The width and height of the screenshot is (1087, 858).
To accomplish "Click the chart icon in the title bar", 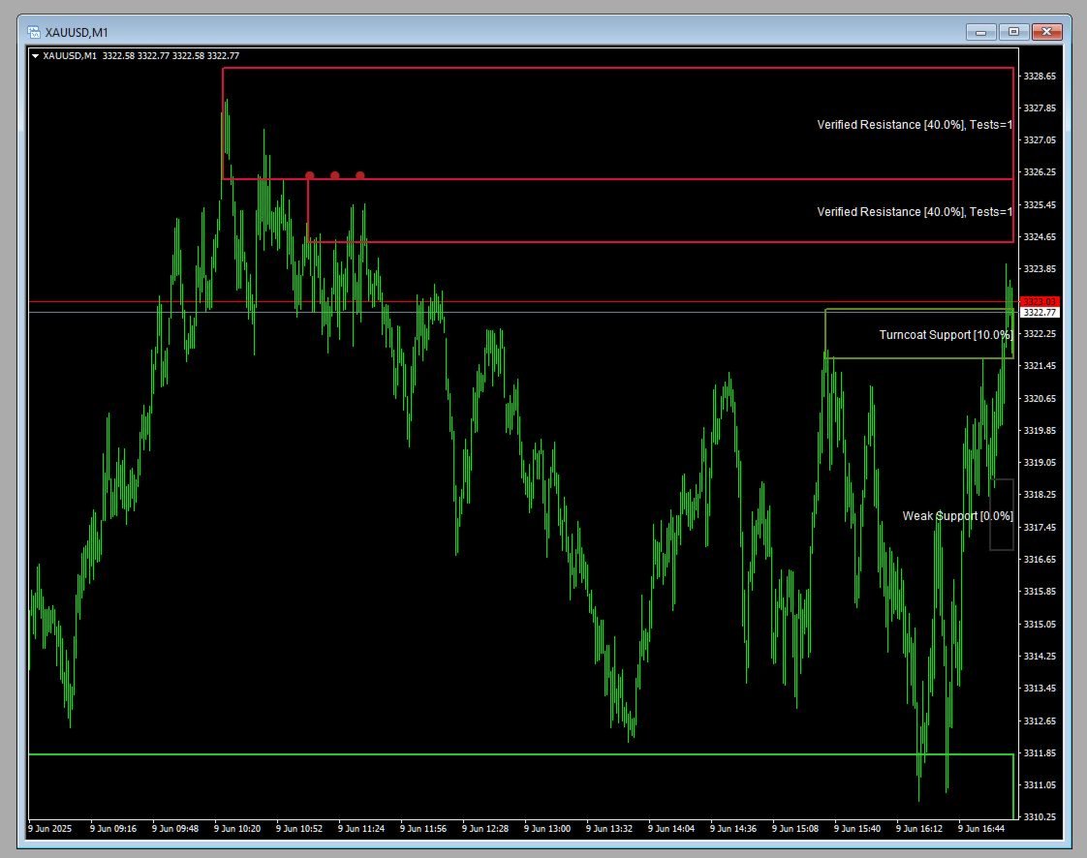I will click(33, 31).
